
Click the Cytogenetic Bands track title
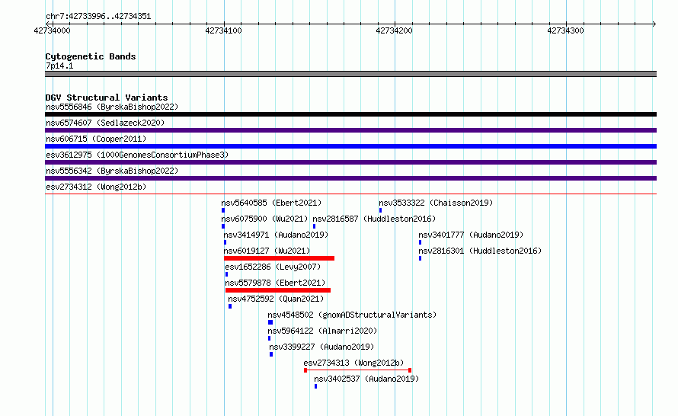91,56
